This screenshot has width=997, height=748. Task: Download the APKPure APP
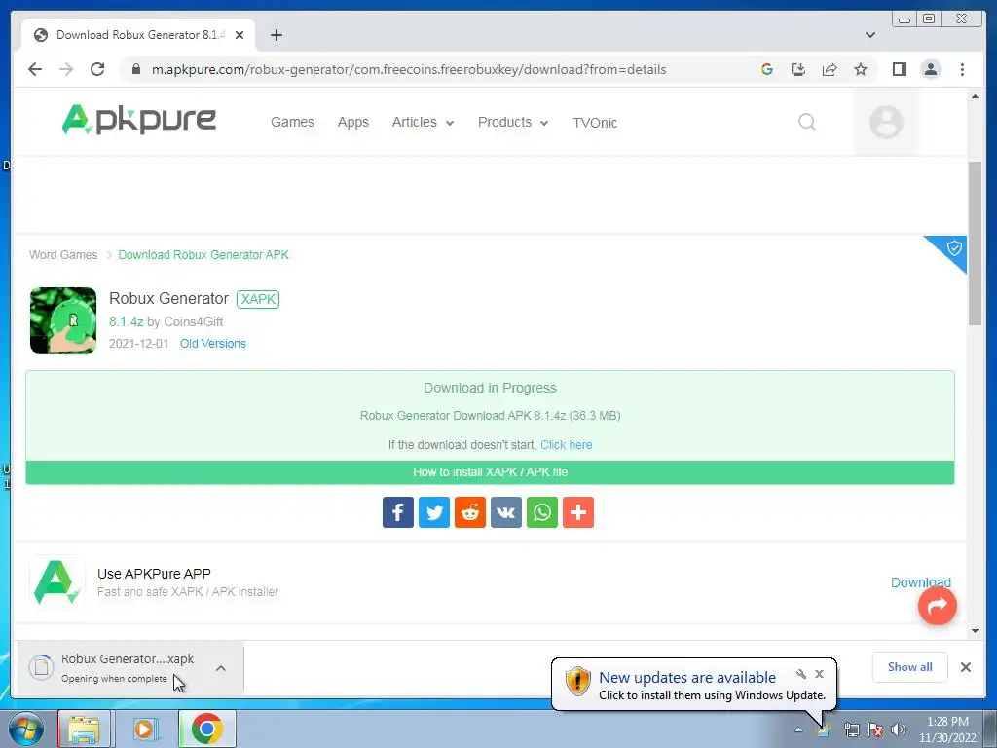click(x=920, y=582)
